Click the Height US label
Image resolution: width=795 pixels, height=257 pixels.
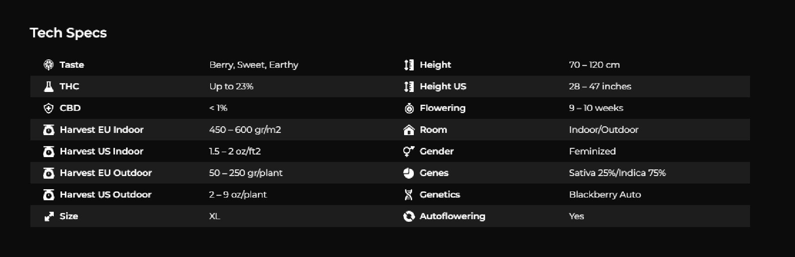[443, 86]
